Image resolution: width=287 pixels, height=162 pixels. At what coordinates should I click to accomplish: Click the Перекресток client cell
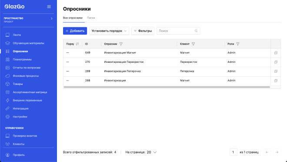click(189, 62)
